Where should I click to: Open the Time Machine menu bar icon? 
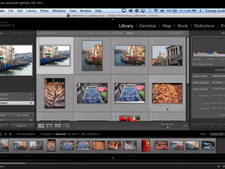coord(150,11)
